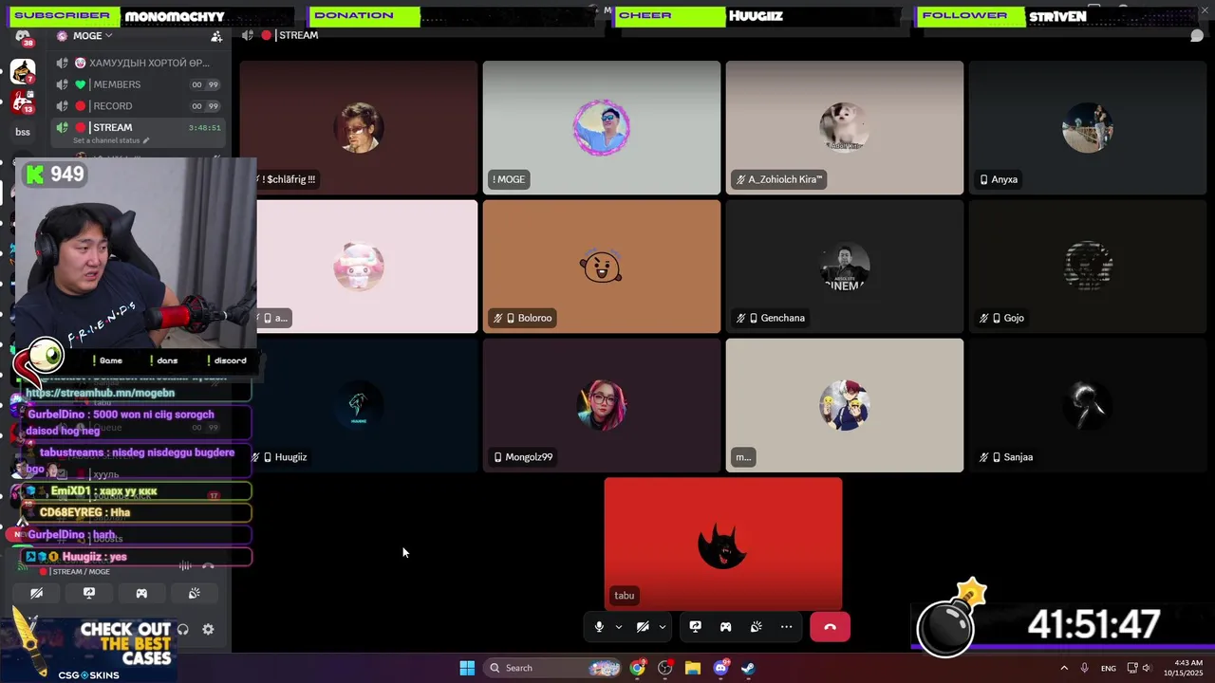This screenshot has height=683, width=1215.
Task: Start an activity from call bar
Action: coord(725,627)
